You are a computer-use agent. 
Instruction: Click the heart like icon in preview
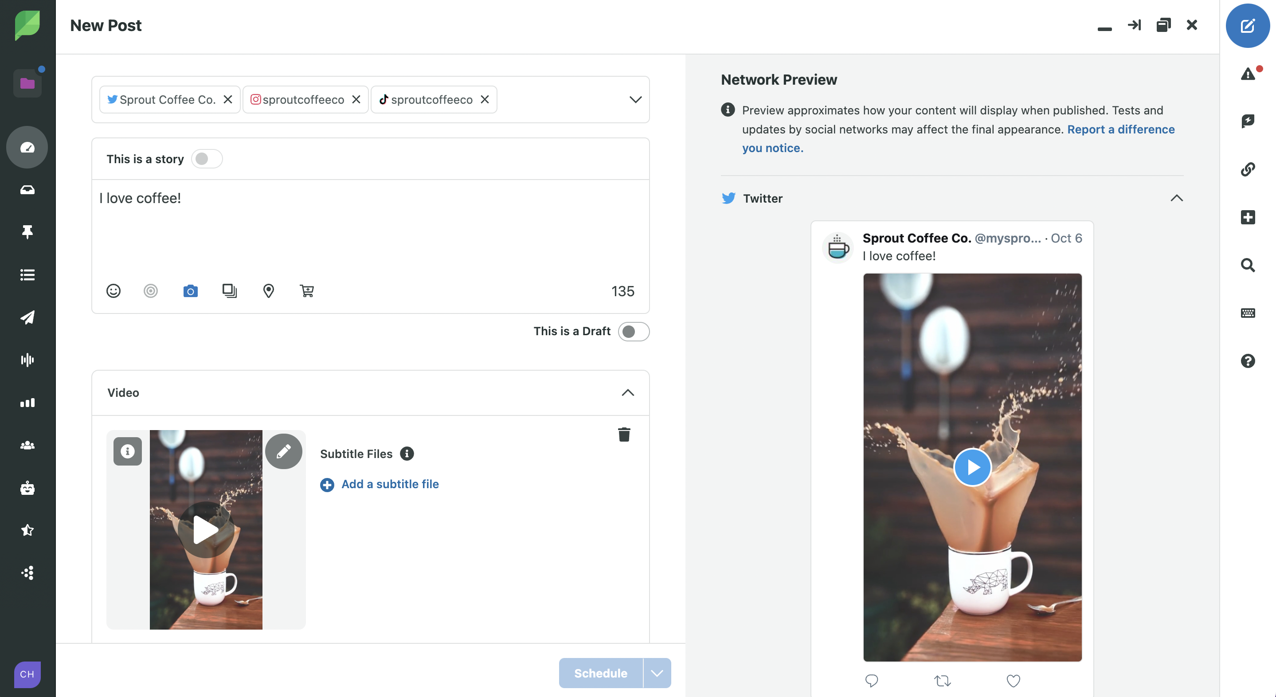1013,681
